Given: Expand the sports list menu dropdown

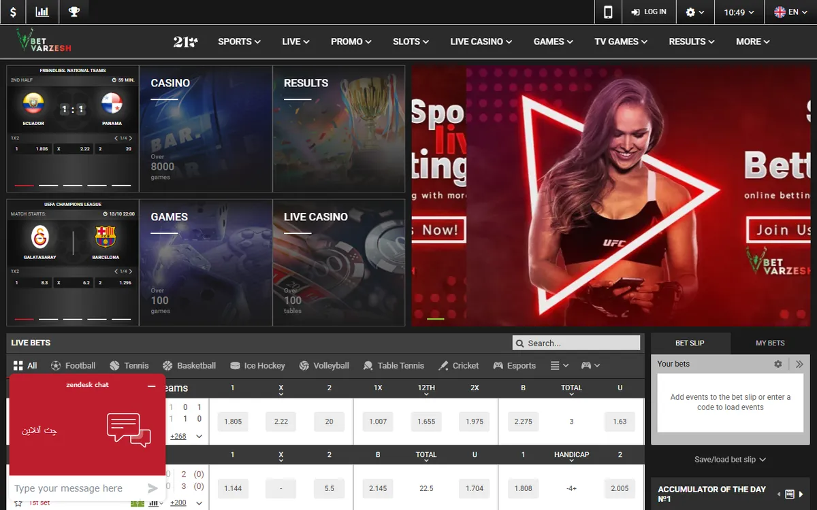Looking at the screenshot, I should click(x=559, y=365).
